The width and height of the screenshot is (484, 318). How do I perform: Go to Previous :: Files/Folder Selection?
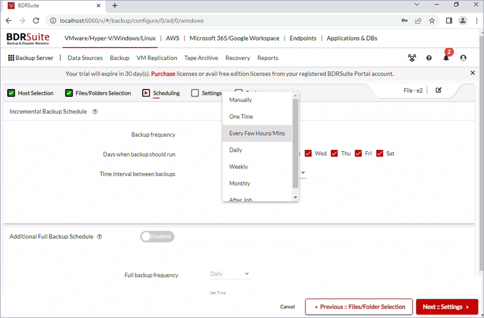pyautogui.click(x=359, y=307)
